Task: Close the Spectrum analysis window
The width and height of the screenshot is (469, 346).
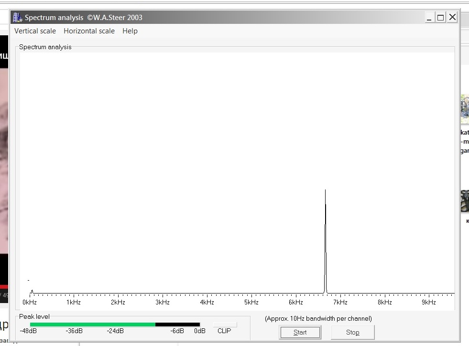Action: click(x=453, y=17)
